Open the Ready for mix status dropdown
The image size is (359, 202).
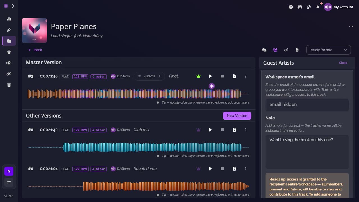tap(328, 50)
